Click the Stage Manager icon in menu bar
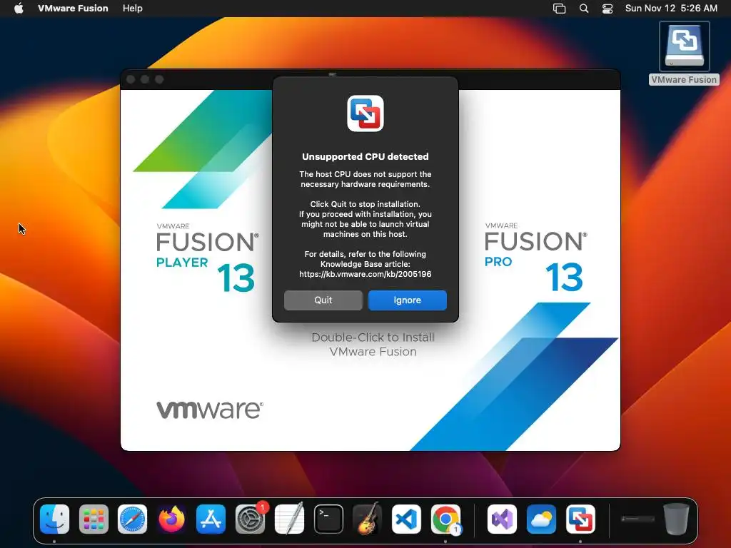The image size is (731, 548). (x=559, y=9)
